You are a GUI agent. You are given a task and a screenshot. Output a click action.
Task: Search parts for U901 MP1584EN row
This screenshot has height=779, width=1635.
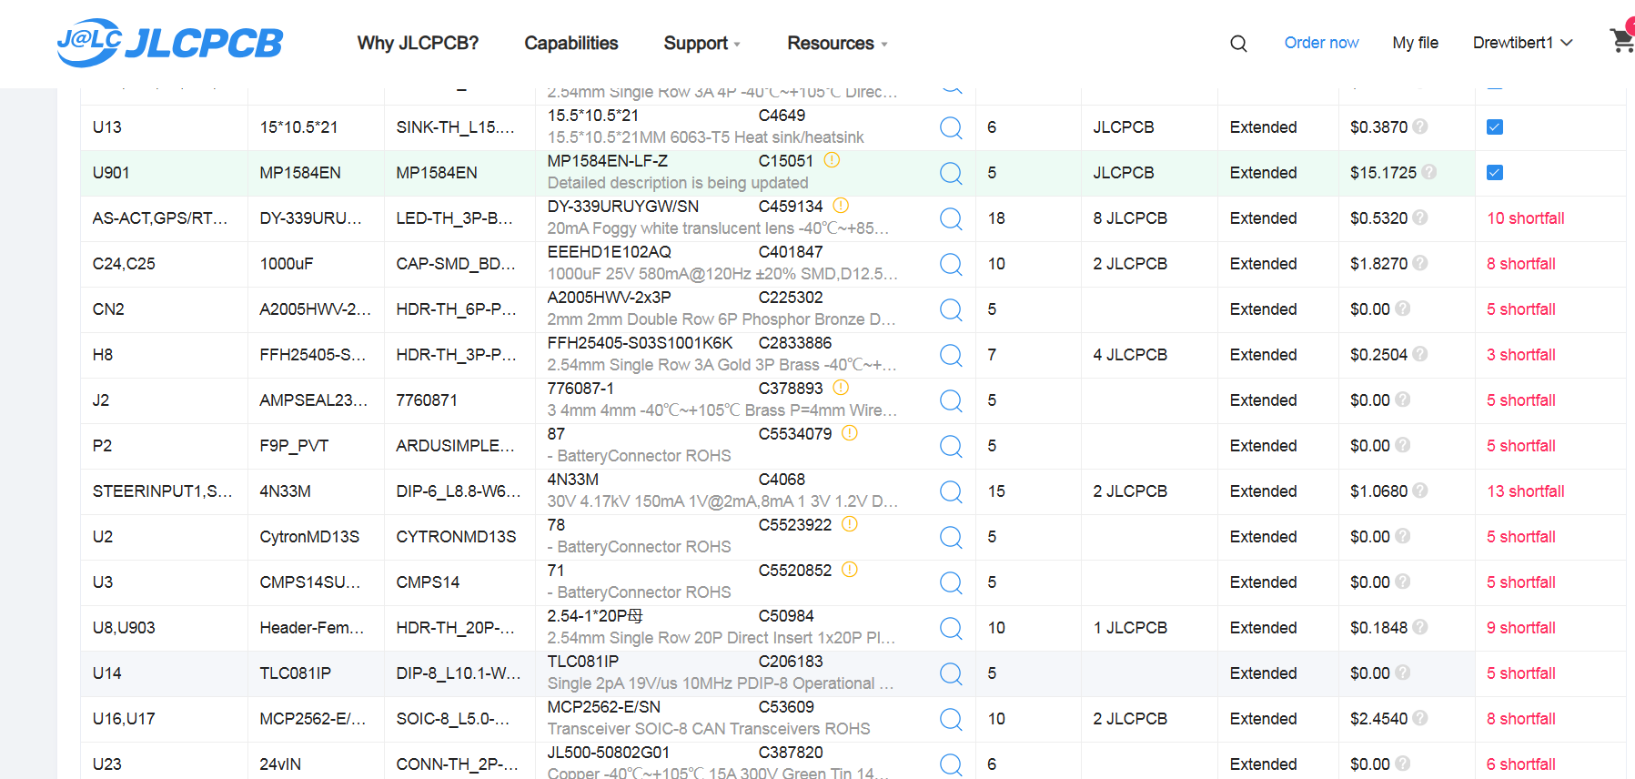click(x=951, y=173)
